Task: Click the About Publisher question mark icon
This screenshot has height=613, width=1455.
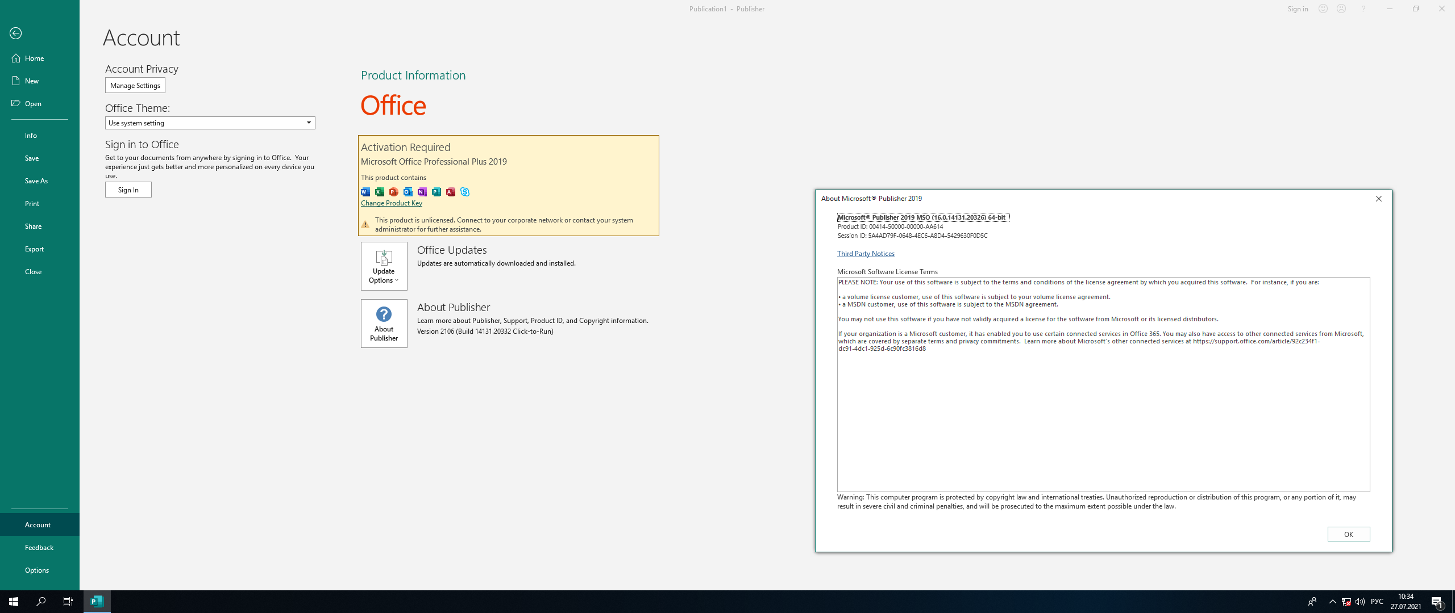Action: point(384,314)
